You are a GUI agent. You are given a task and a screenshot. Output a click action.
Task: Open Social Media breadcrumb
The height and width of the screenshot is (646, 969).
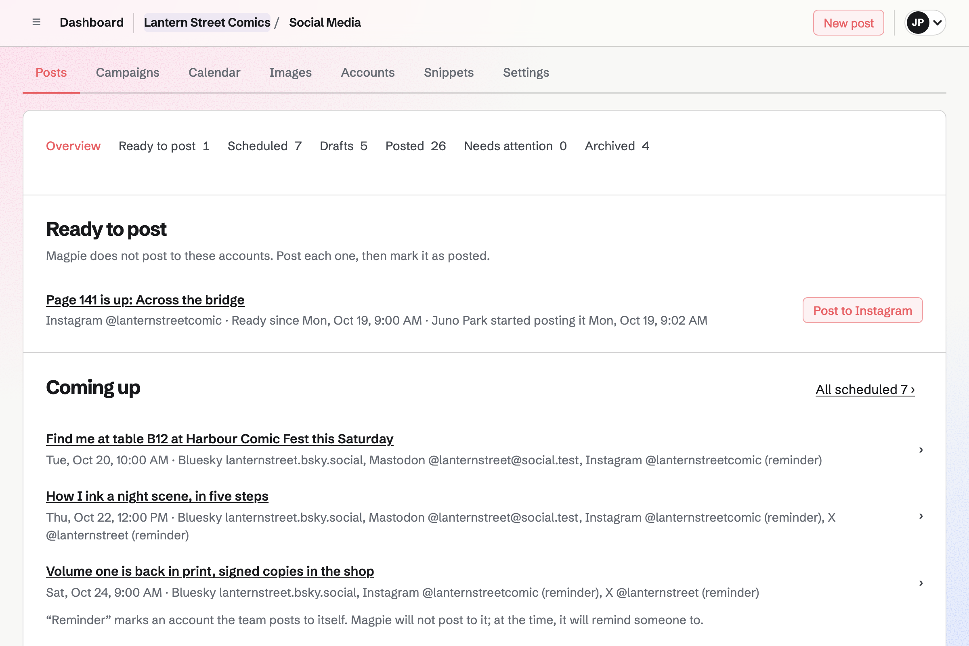tap(325, 22)
